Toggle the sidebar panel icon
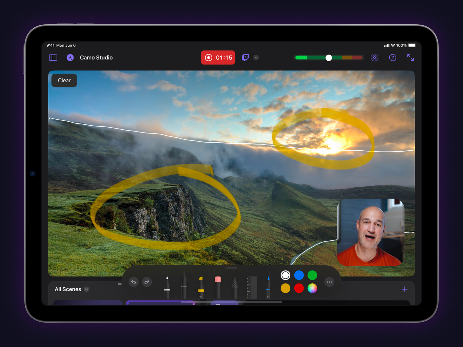 pos(53,58)
